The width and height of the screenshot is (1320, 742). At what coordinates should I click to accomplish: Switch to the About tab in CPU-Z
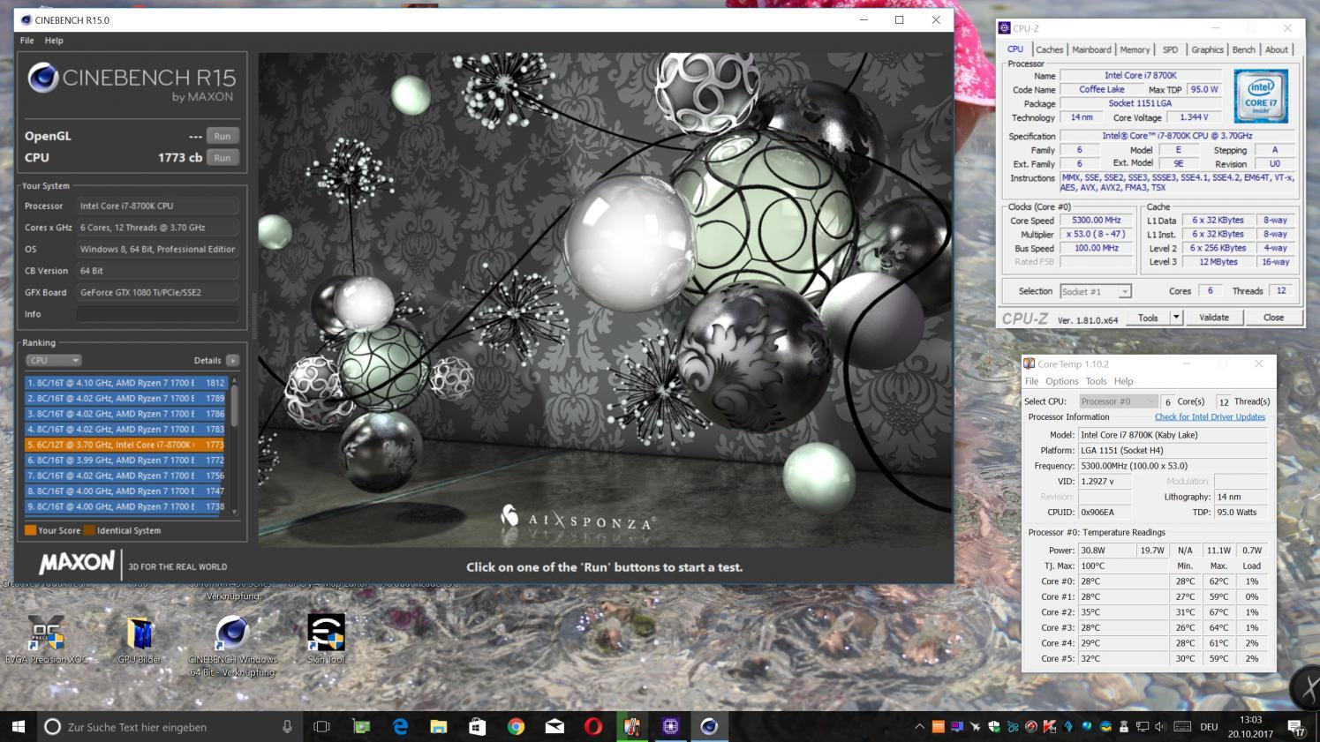[1277, 49]
